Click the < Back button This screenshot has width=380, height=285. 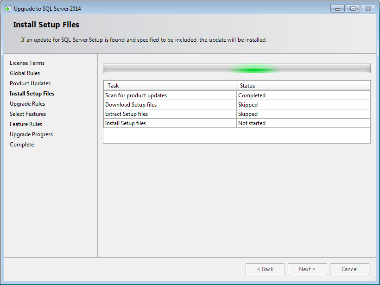(x=265, y=269)
